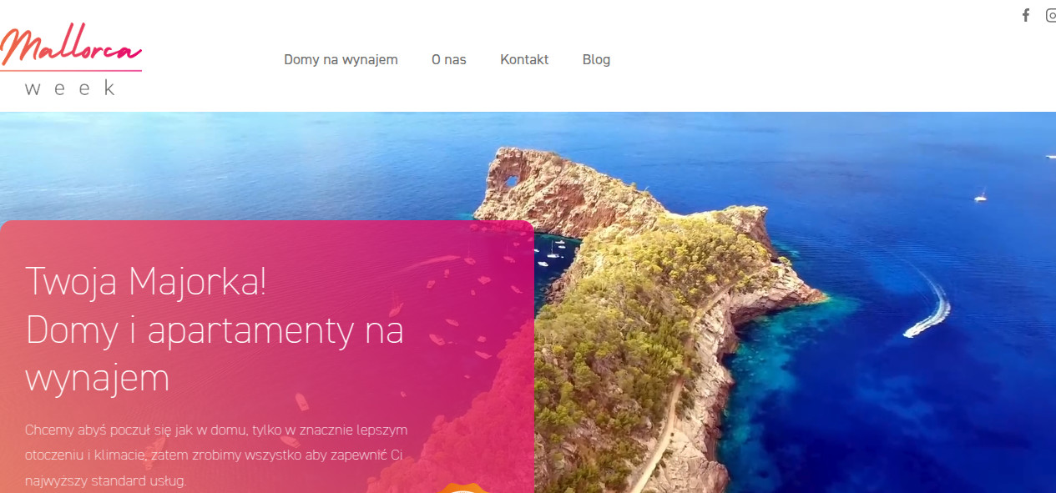The height and width of the screenshot is (493, 1056).
Task: Click the paragraph starting with Chcemy abyś
Action: click(216, 455)
